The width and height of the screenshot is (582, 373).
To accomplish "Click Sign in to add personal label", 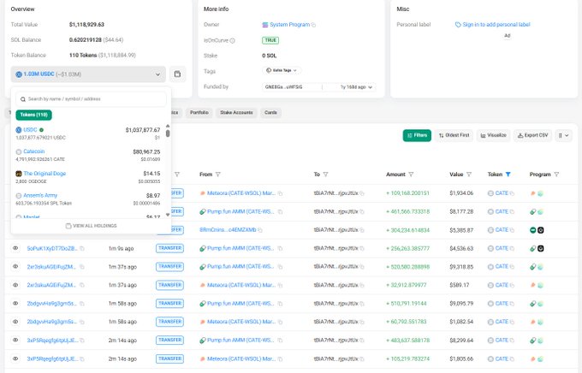I will click(x=496, y=25).
